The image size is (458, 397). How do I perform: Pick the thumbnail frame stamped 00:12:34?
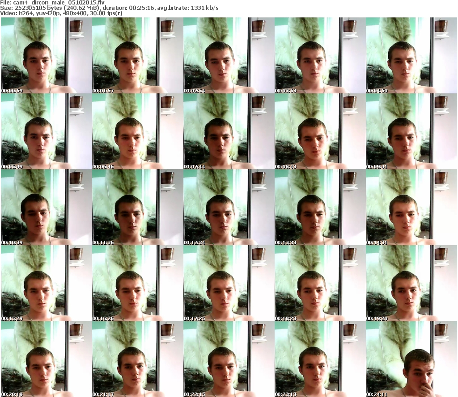pos(229,207)
